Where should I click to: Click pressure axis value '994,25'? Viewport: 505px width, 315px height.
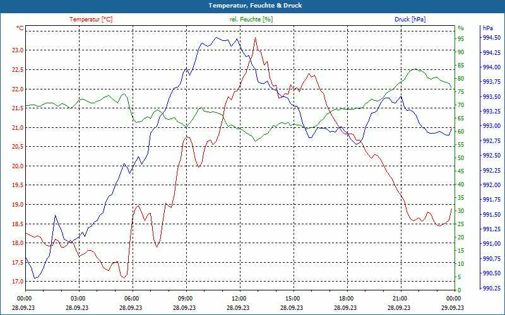pyautogui.click(x=492, y=53)
